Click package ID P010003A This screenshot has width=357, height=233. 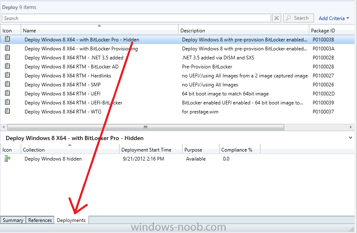coord(323,49)
